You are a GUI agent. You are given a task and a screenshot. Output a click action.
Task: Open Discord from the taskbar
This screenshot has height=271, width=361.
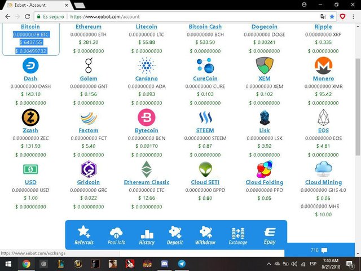coord(165,264)
